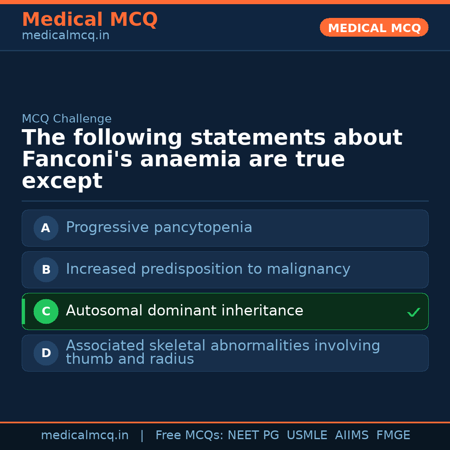Open the medicalmcq.in link in the footer

coord(85,435)
